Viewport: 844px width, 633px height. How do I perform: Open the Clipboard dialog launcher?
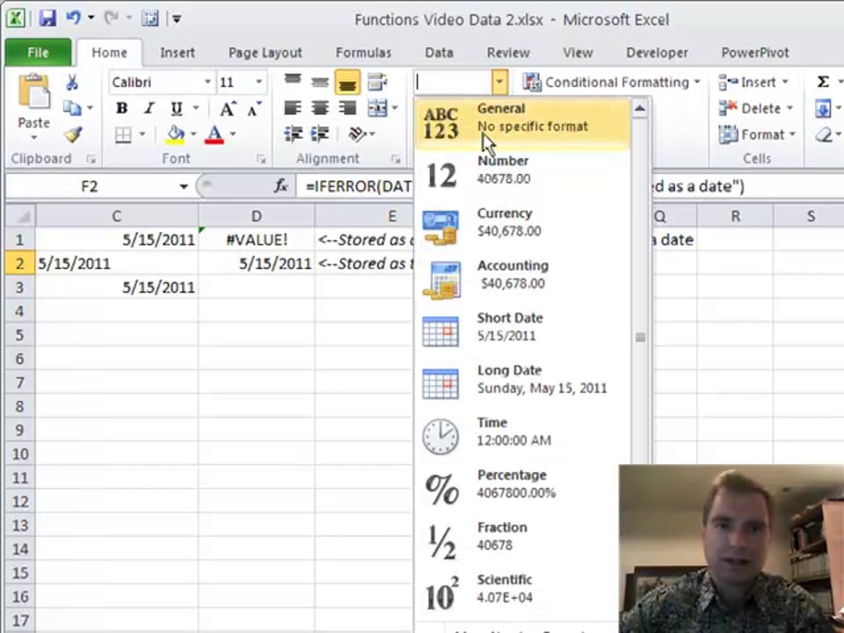91,159
